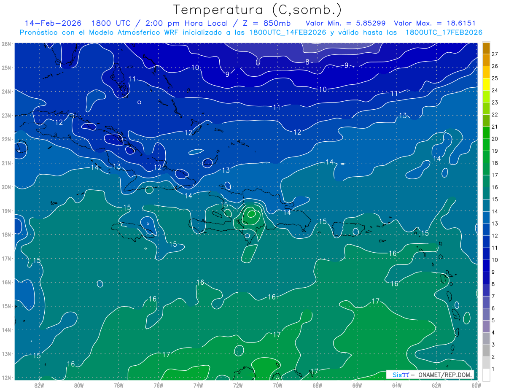Click longitude axis label "72W"
506x391 pixels.
(238, 385)
